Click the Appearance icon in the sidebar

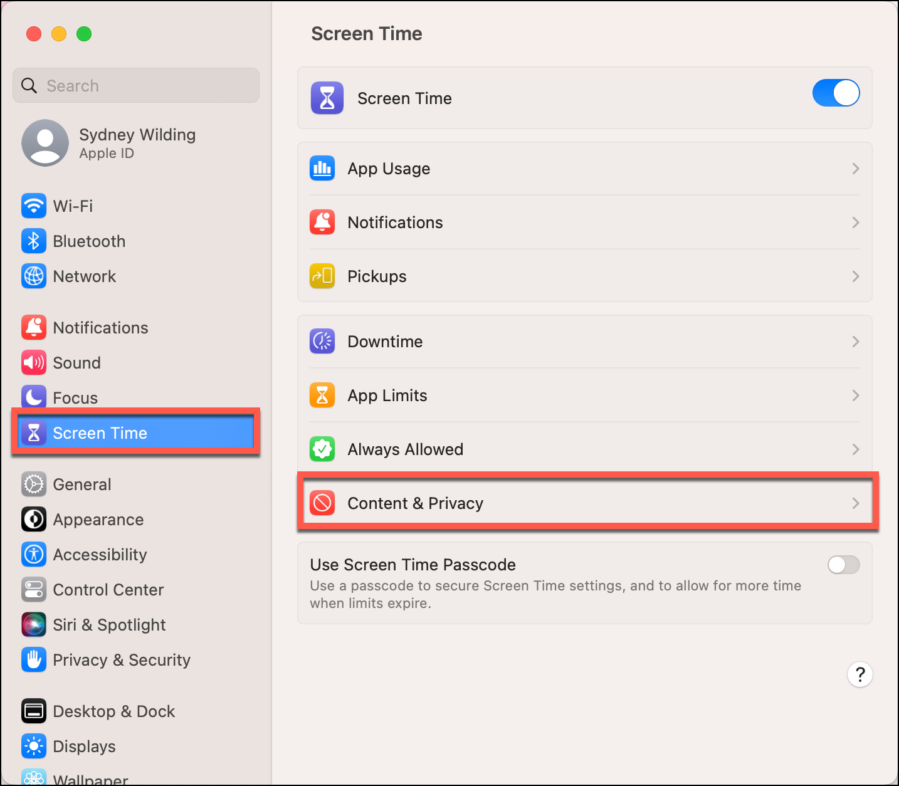click(x=34, y=519)
